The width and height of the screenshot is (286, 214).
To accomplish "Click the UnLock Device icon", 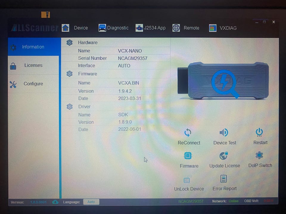I will [187, 180].
